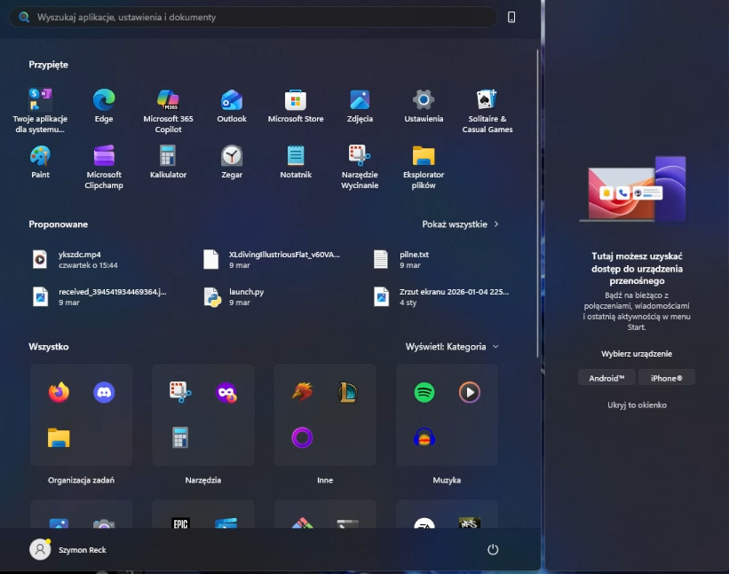
Task: Click the search box for apps and documents
Action: [253, 17]
